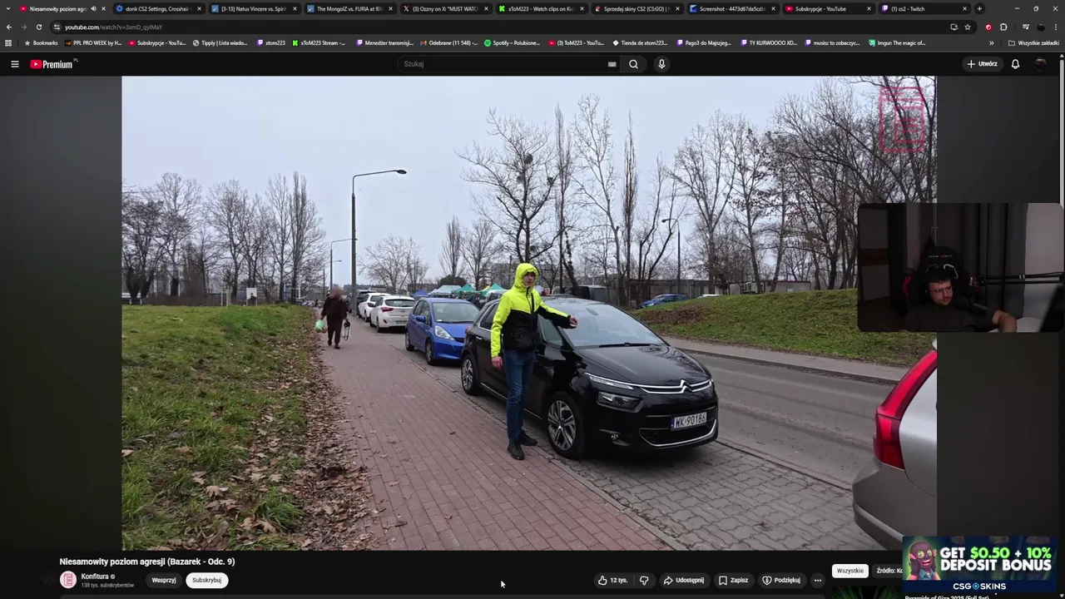Open PPL PRO WEEK bookmark
The height and width of the screenshot is (599, 1065).
tap(93, 42)
